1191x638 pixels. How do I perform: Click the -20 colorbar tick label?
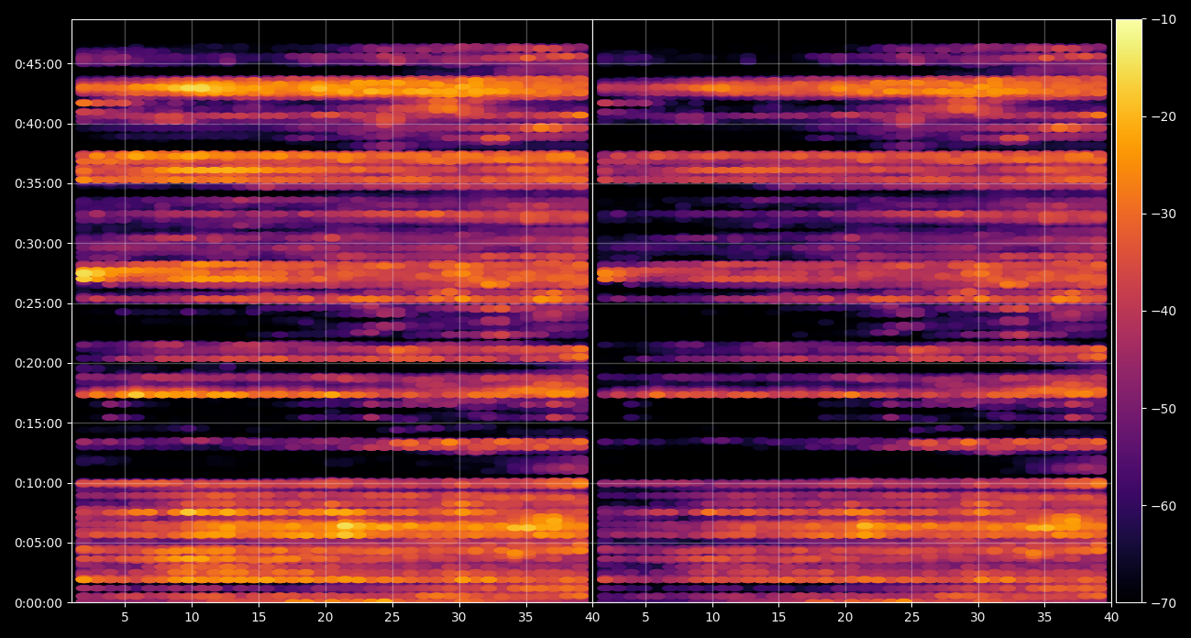(1163, 116)
